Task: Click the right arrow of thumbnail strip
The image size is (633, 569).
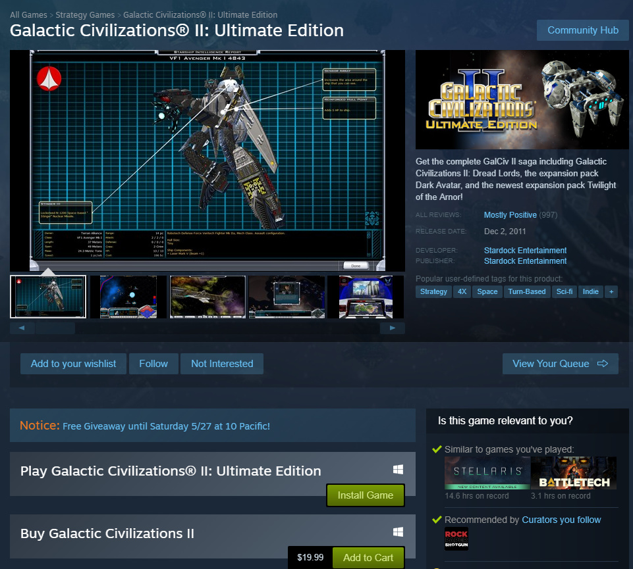Action: click(392, 328)
